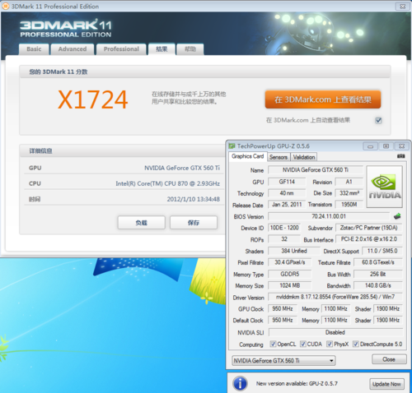This screenshot has height=393, width=412.
Task: Click the BIOS Version field 70.24.11.00.01
Action: 329,216
